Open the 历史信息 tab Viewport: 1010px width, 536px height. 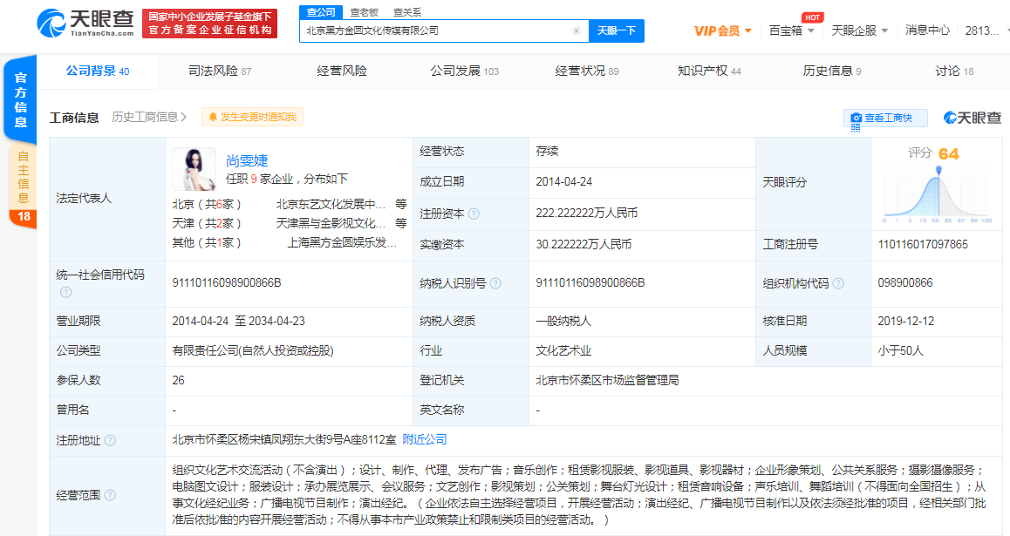coord(831,71)
